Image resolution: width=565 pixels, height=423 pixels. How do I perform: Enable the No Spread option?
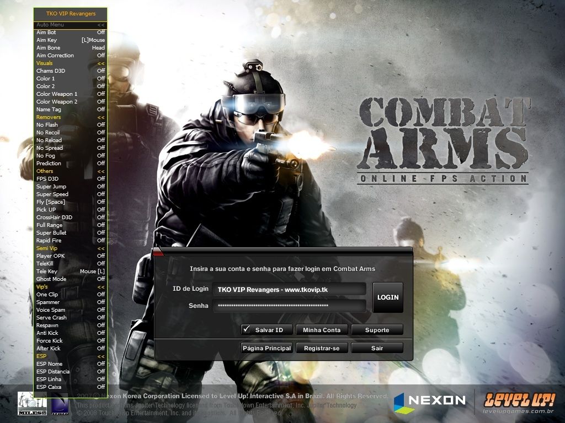(71, 148)
